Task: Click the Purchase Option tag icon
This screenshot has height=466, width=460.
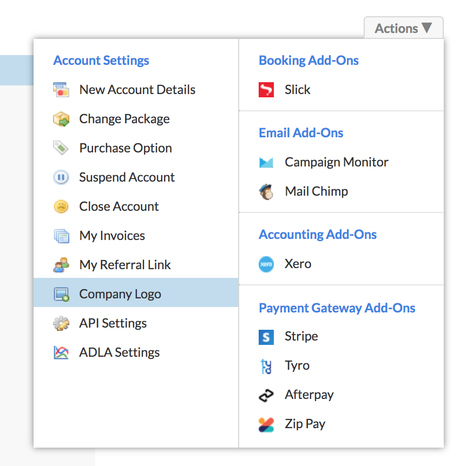Action: tap(61, 148)
